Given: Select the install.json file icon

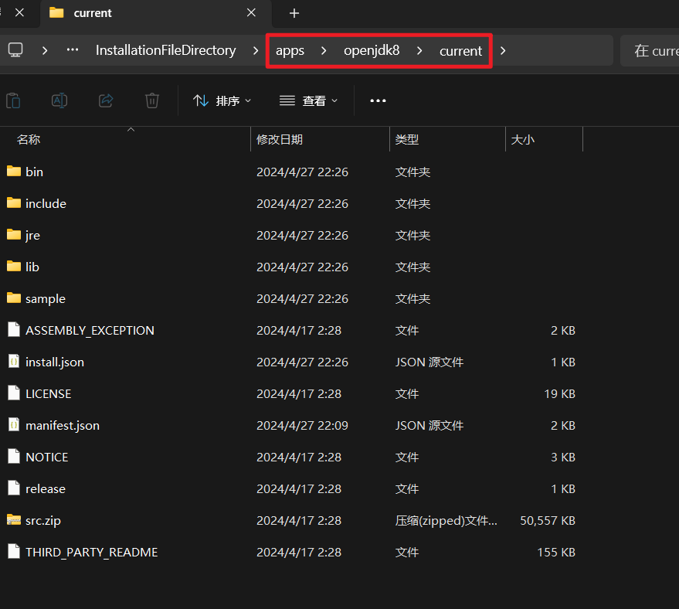Looking at the screenshot, I should pyautogui.click(x=14, y=361).
